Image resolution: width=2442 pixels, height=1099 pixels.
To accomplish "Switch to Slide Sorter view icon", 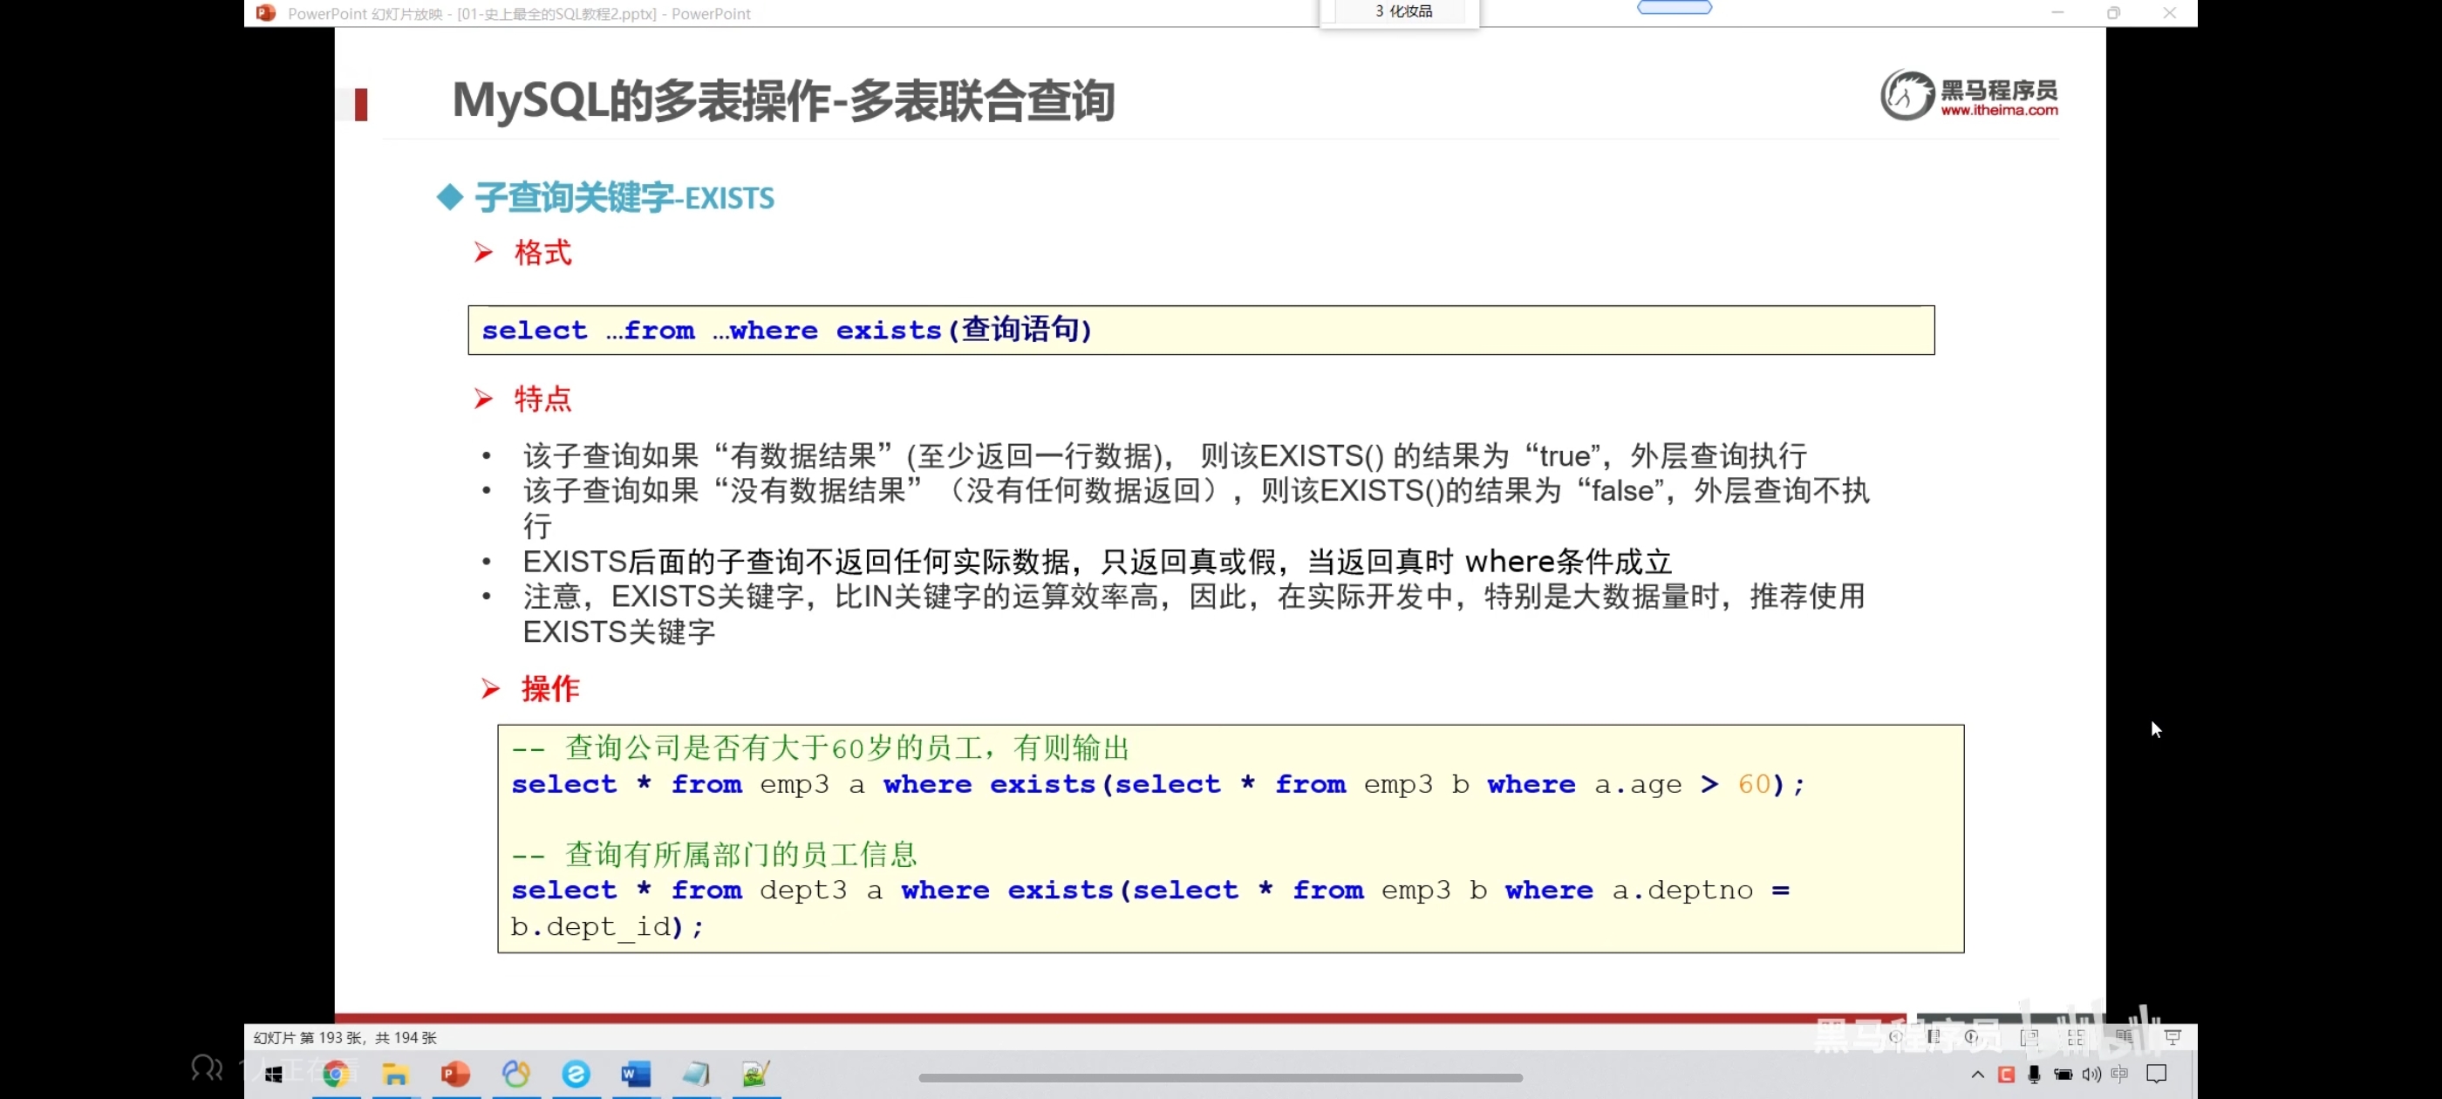I will 2076,1038.
